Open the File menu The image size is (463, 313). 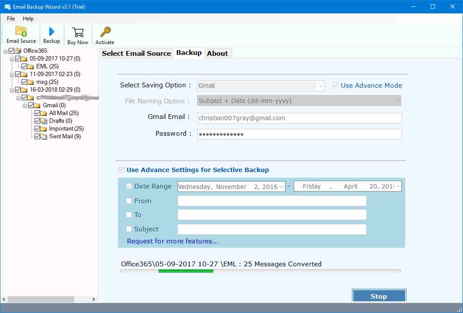(11, 19)
